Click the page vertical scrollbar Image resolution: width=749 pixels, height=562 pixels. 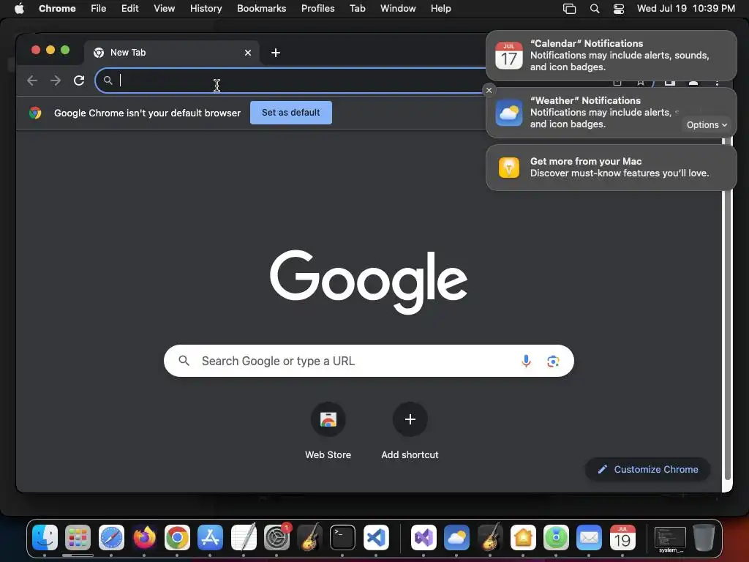[x=728, y=309]
